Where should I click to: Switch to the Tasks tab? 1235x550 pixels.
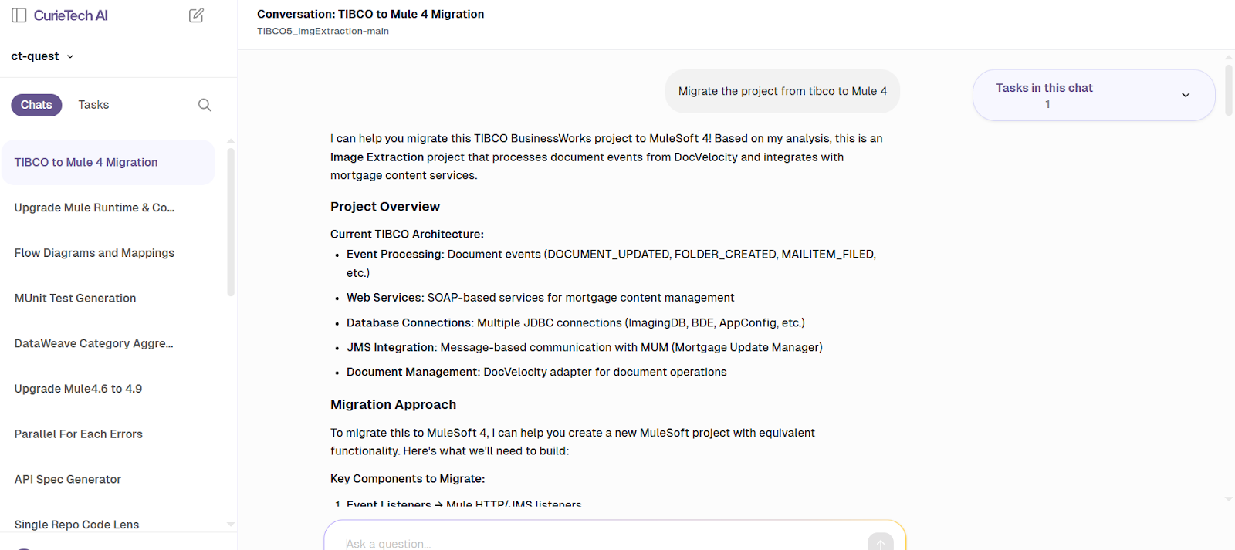pyautogui.click(x=93, y=104)
